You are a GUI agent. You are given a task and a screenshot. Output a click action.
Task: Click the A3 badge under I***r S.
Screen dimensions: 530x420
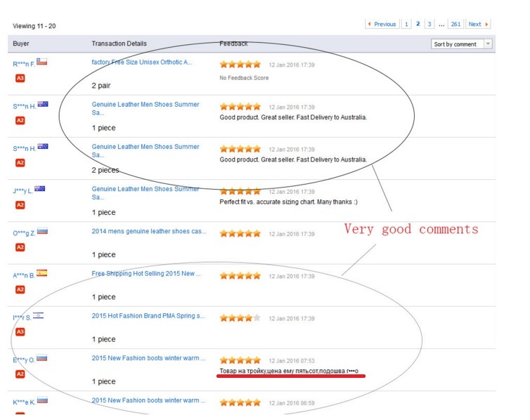20,332
